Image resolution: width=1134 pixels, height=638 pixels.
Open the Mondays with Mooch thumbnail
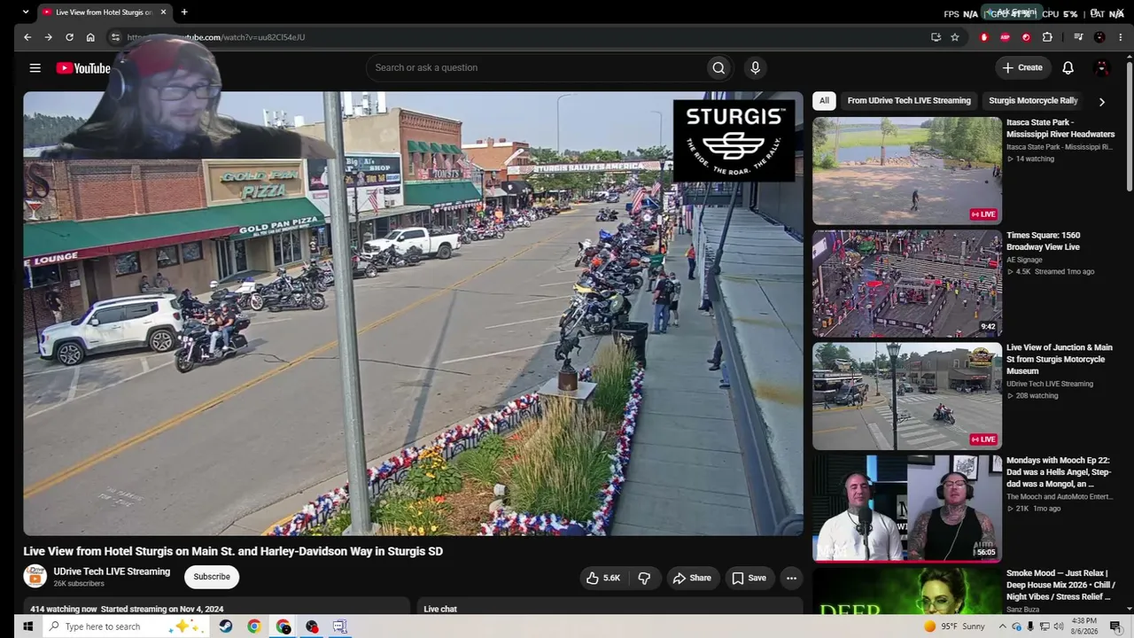907,509
